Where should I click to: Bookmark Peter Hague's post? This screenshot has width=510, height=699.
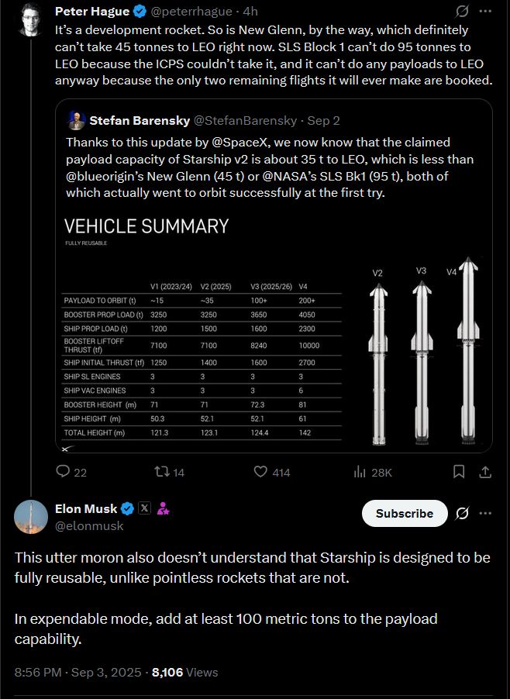(459, 471)
